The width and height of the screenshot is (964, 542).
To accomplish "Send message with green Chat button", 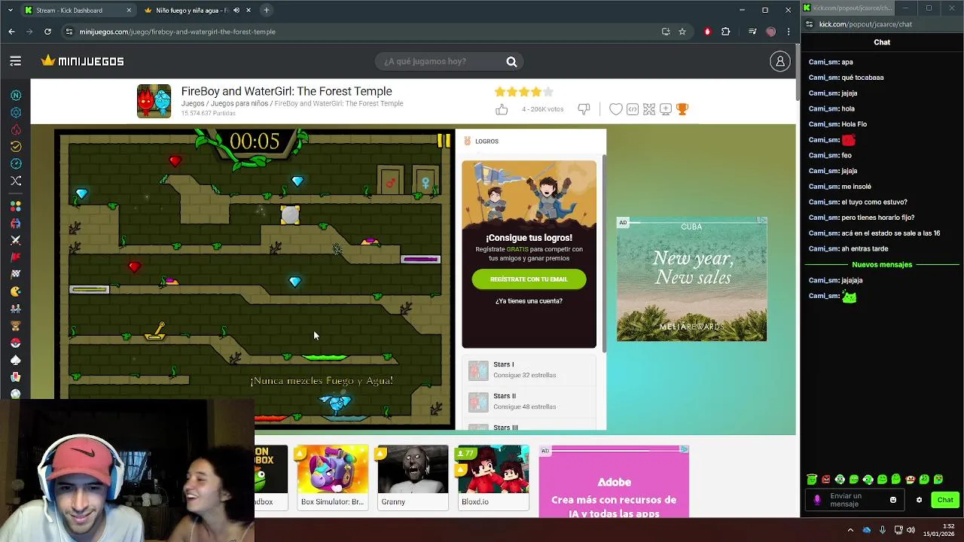I will [945, 500].
